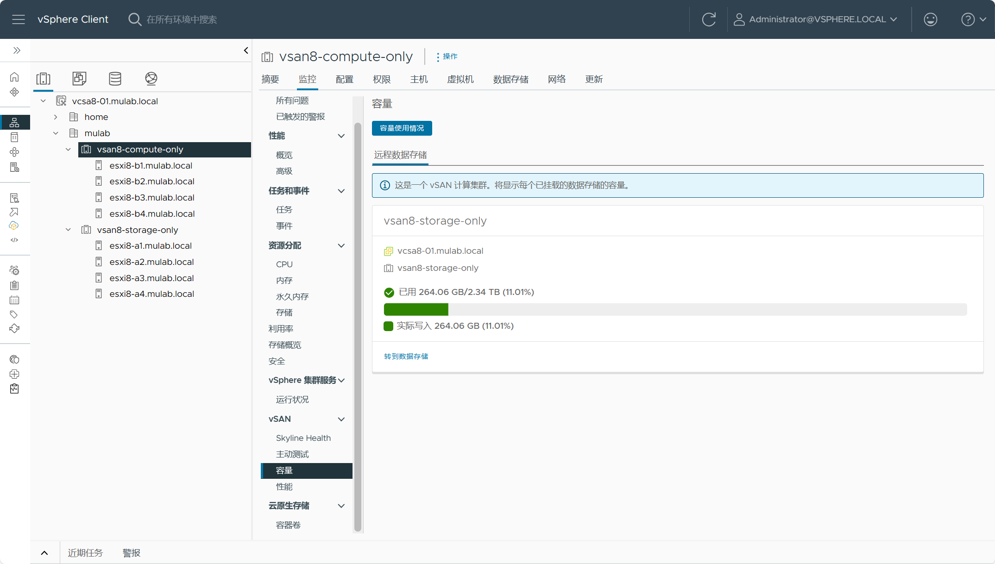
Task: Switch to VMs and Templates view
Action: coord(79,79)
